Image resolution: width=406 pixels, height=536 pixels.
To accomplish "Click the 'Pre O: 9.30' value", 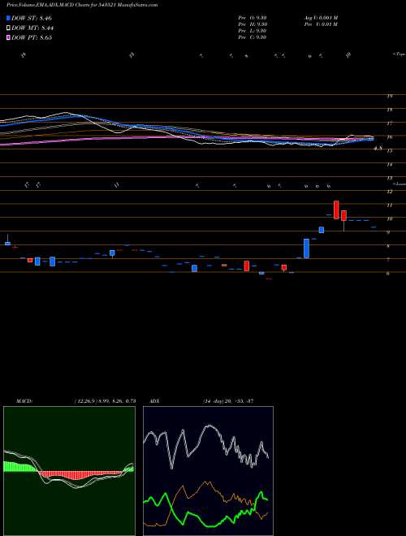I will tap(253, 18).
